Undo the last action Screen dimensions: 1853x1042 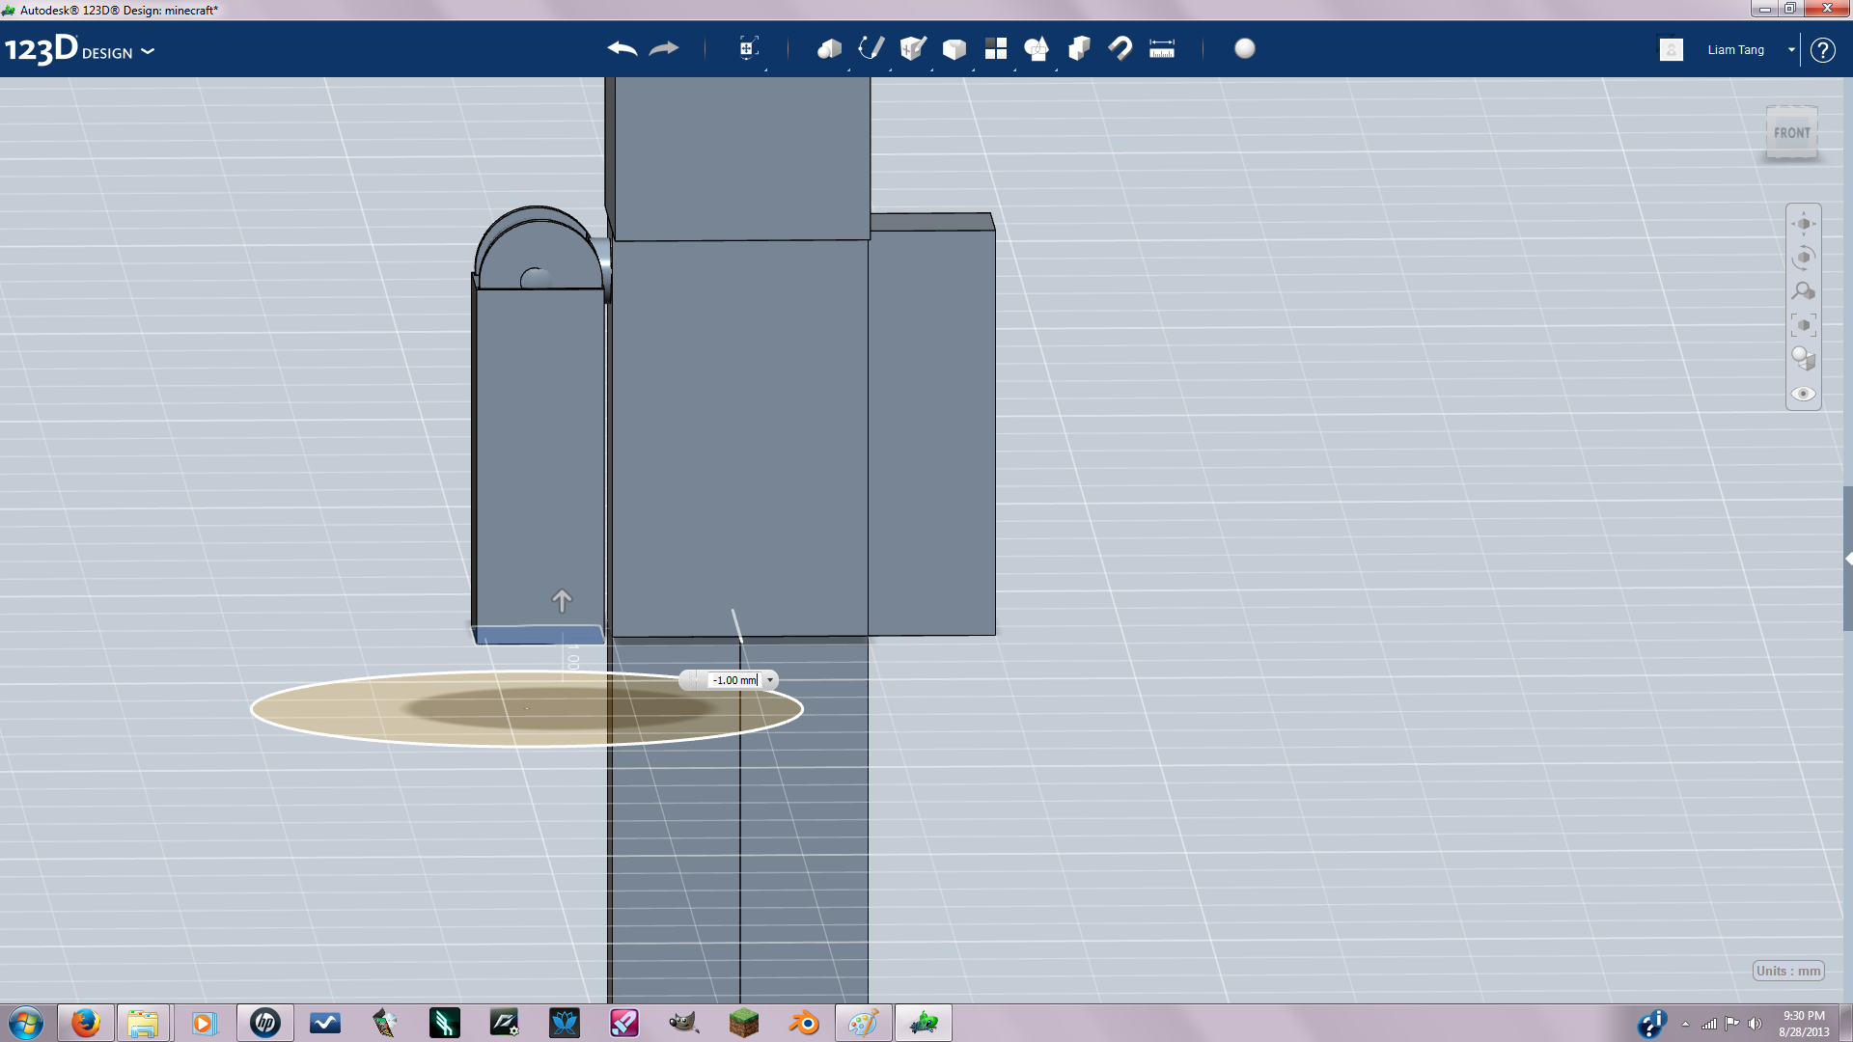[x=622, y=48]
